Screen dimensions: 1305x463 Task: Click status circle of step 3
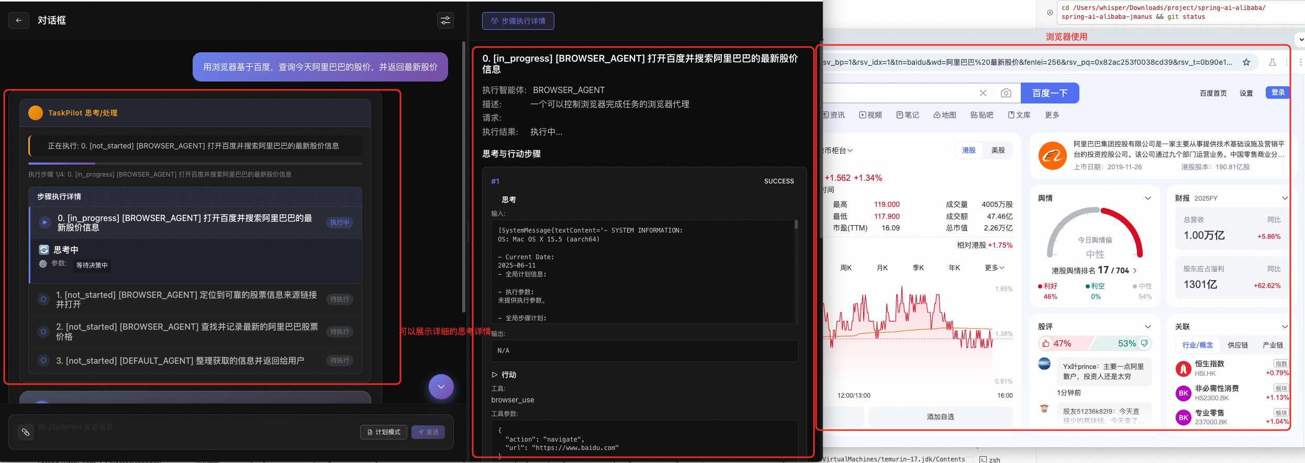tap(43, 361)
